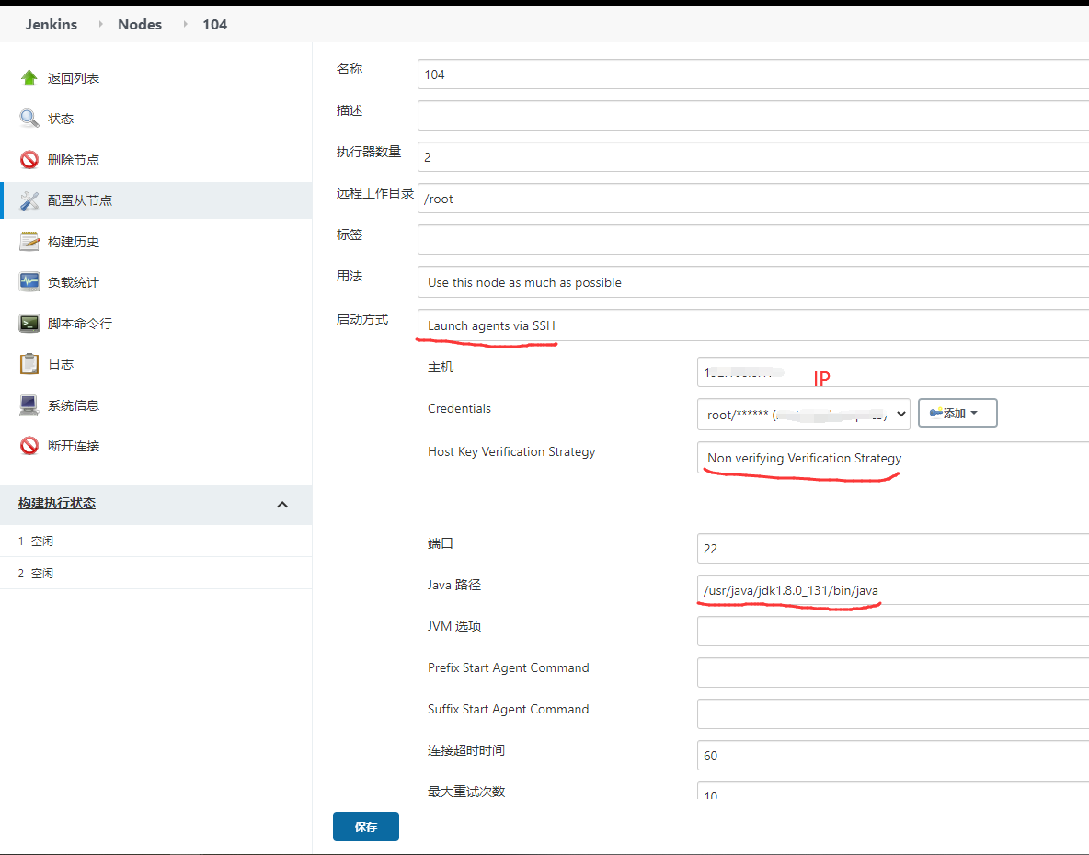Click the red Disconnect icon
Viewport: 1089px width, 855px height.
29,446
